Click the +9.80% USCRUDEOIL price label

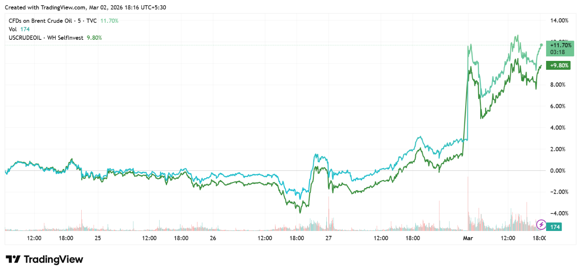(x=560, y=65)
